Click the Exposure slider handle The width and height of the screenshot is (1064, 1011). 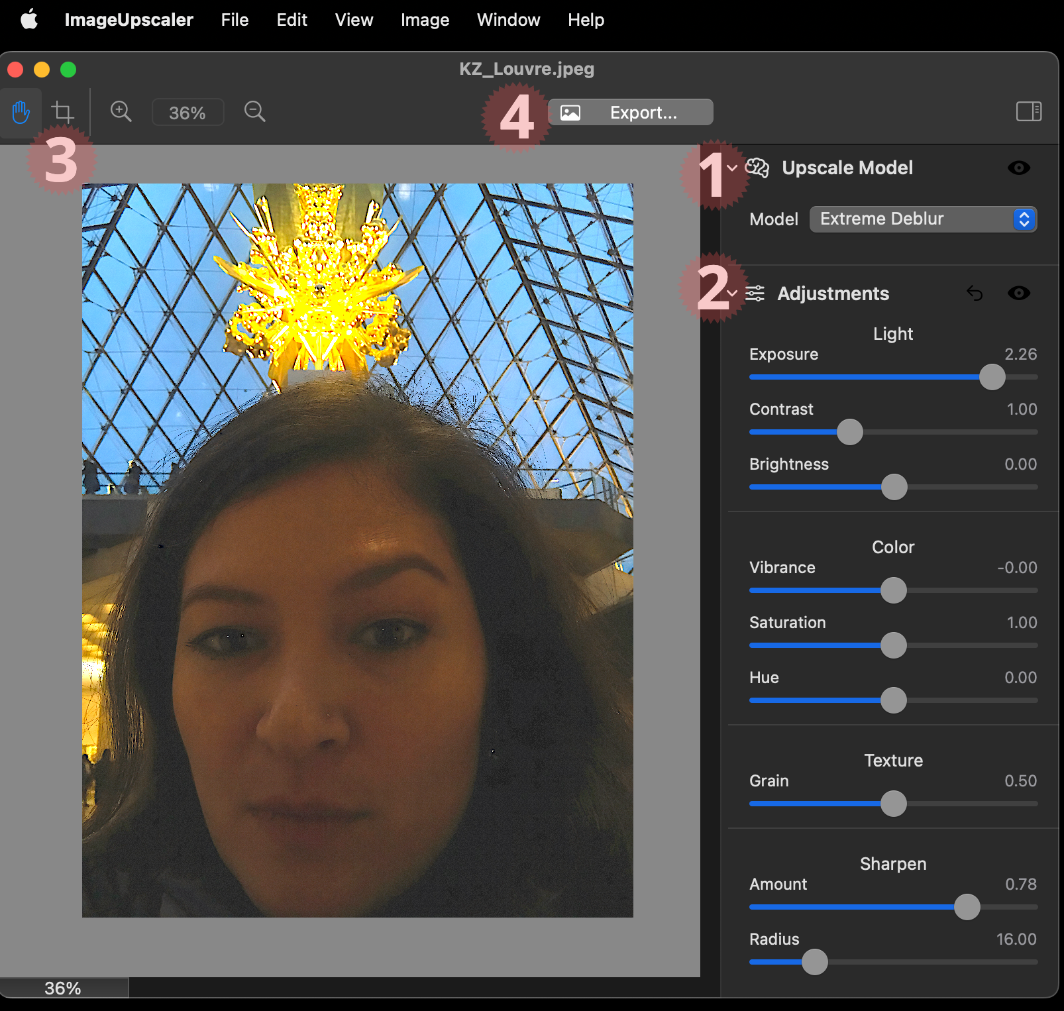(x=992, y=377)
